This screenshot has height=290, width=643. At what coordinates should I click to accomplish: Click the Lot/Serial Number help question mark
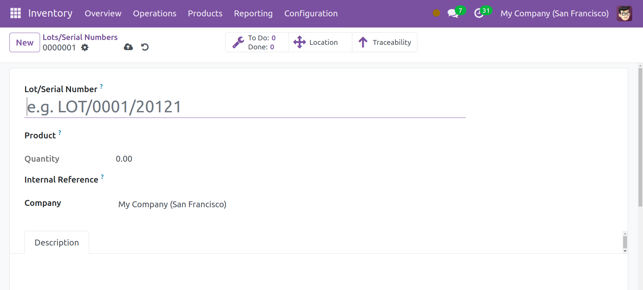101,86
